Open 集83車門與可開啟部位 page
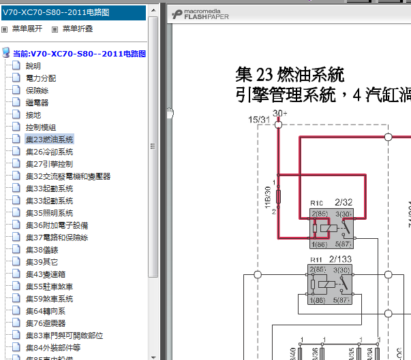411x360 pixels. pyautogui.click(x=64, y=336)
